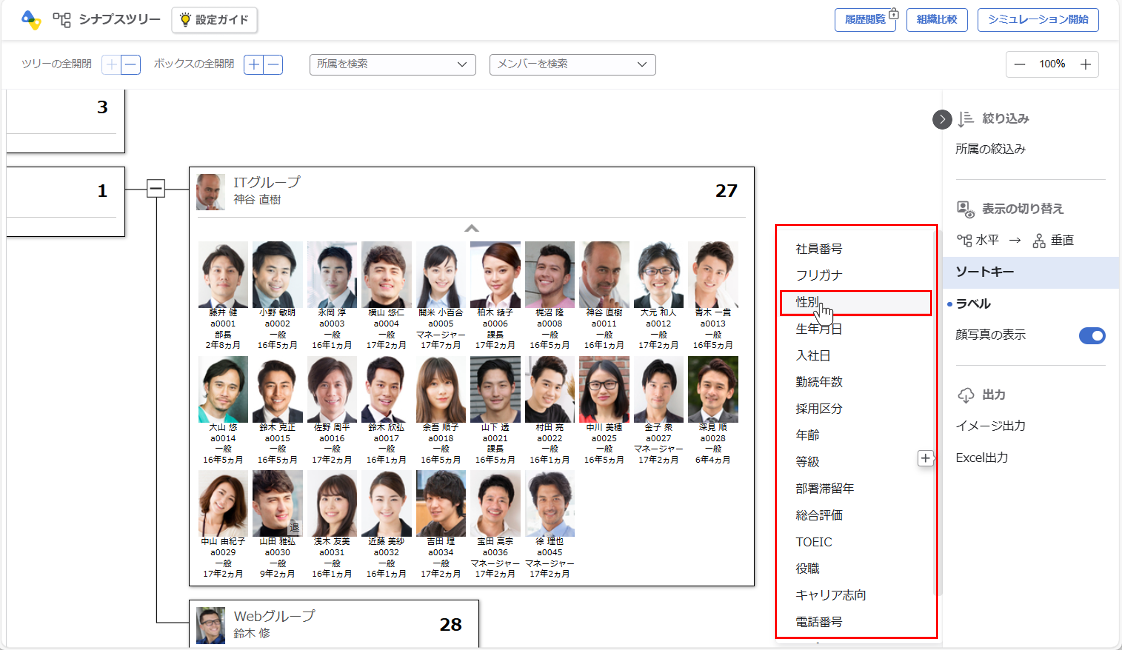1122x650 pixels.
Task: Choose TOEIC in the sort key menu
Action: coord(814,542)
